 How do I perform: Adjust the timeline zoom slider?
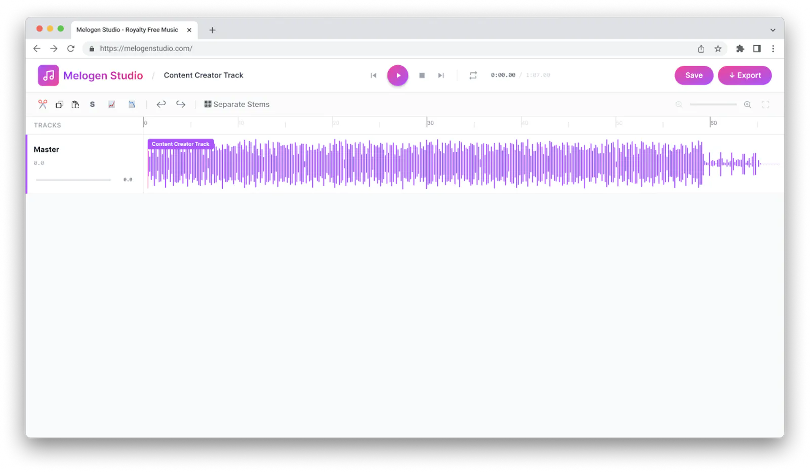(713, 105)
